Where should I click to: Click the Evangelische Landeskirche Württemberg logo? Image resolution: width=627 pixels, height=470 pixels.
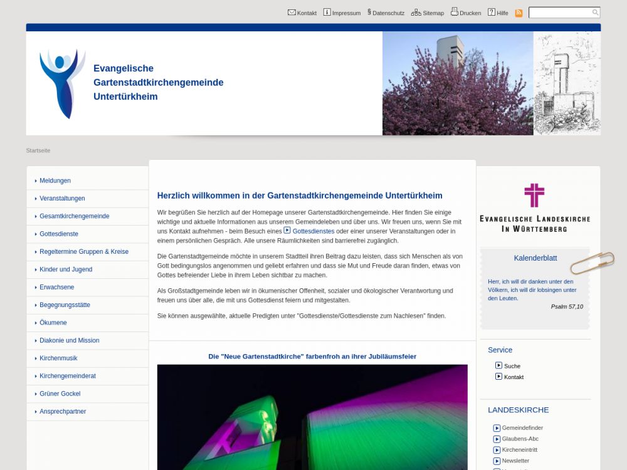pyautogui.click(x=534, y=208)
